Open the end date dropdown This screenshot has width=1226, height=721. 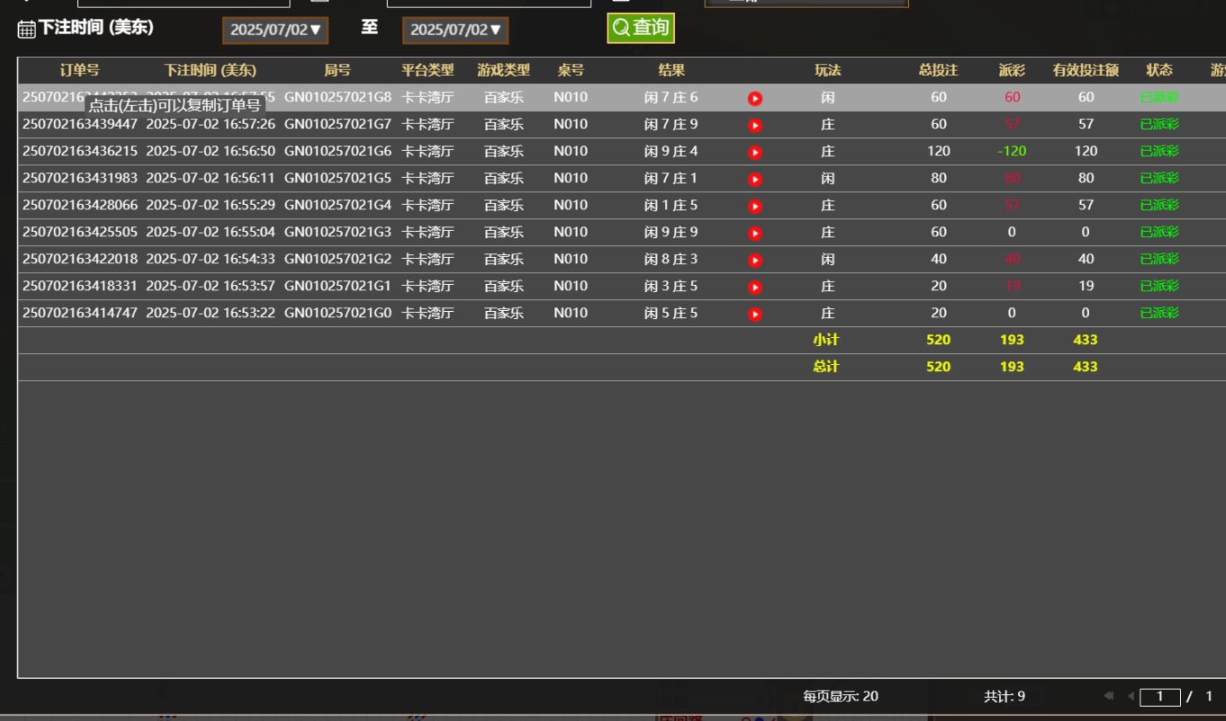point(455,30)
